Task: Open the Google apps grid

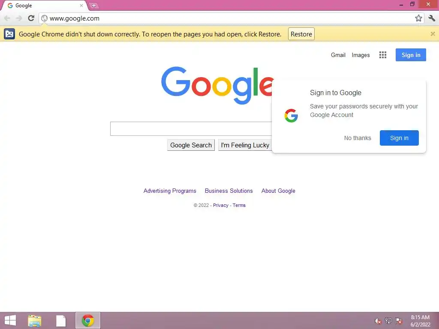Action: (x=383, y=55)
